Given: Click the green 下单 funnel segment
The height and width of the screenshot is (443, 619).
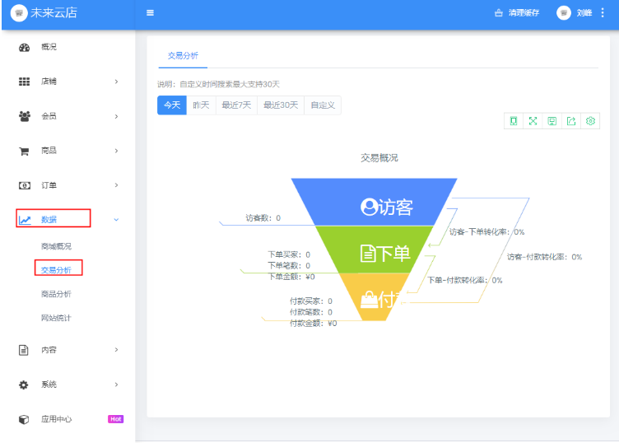Looking at the screenshot, I should [374, 249].
